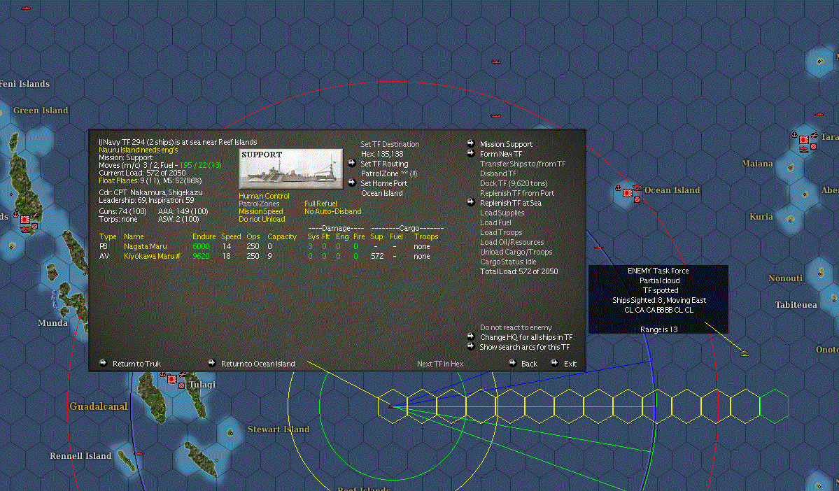The height and width of the screenshot is (491, 839).
Task: Click the SUPPORT ship image
Action: click(x=290, y=169)
